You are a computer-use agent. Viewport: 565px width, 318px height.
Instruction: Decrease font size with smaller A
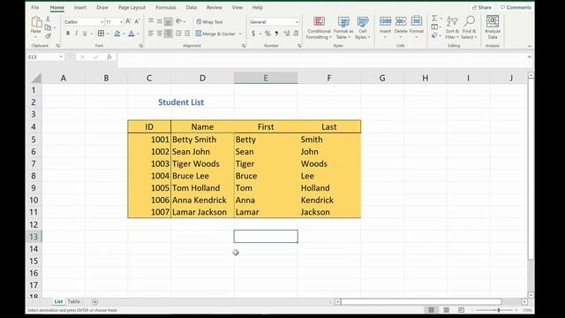click(137, 22)
